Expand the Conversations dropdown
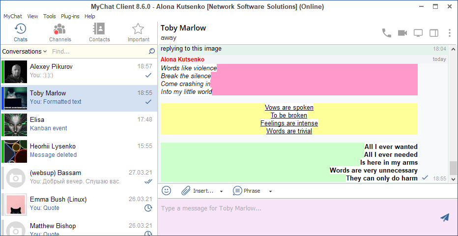The width and height of the screenshot is (458, 236). 25,52
